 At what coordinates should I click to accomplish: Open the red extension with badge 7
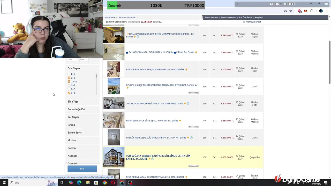pyautogui.click(x=299, y=11)
